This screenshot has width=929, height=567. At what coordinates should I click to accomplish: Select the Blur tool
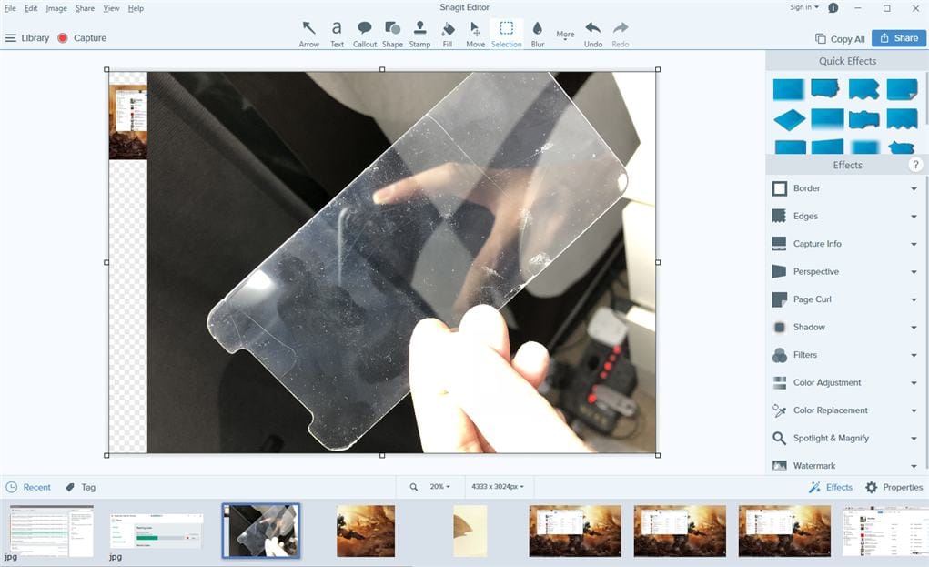point(537,32)
